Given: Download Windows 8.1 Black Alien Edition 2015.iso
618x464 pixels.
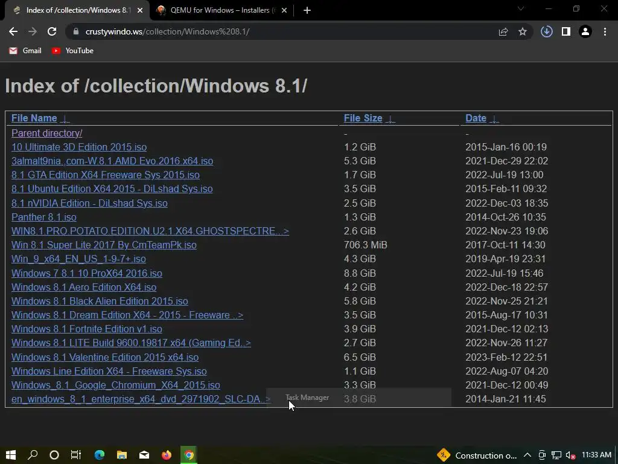Looking at the screenshot, I should coord(100,301).
